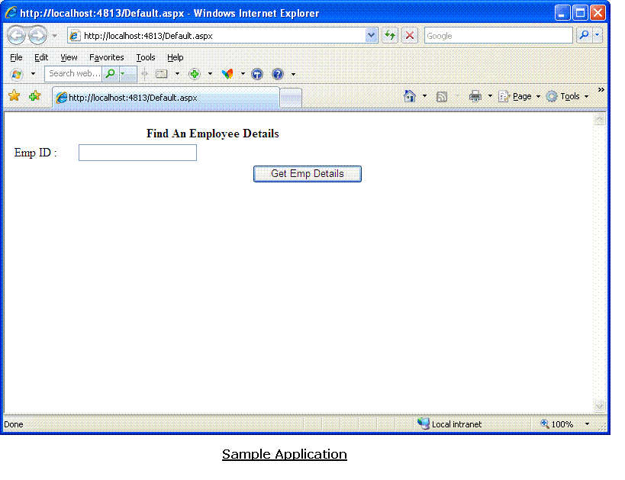
Task: Click the MSN butterfly icon
Action: click(227, 74)
